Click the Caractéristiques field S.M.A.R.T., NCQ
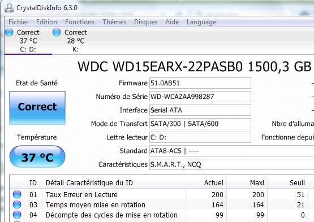Image resolution: width=314 pixels, height=222 pixels. click(232, 164)
